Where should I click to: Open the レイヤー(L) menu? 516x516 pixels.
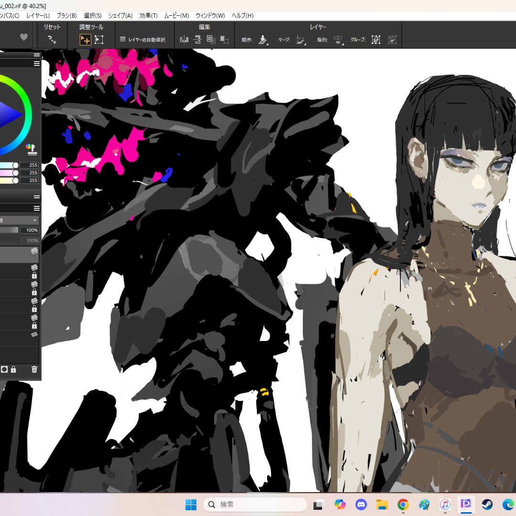[x=38, y=15]
